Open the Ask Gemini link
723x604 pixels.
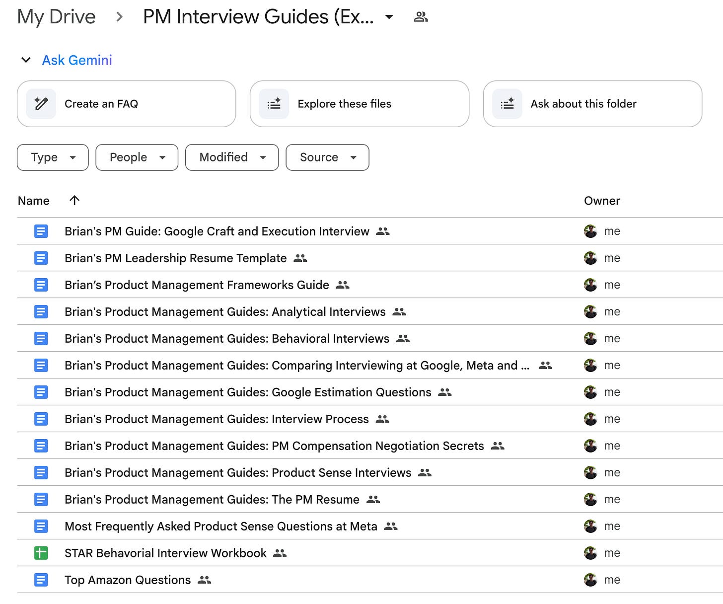(77, 60)
